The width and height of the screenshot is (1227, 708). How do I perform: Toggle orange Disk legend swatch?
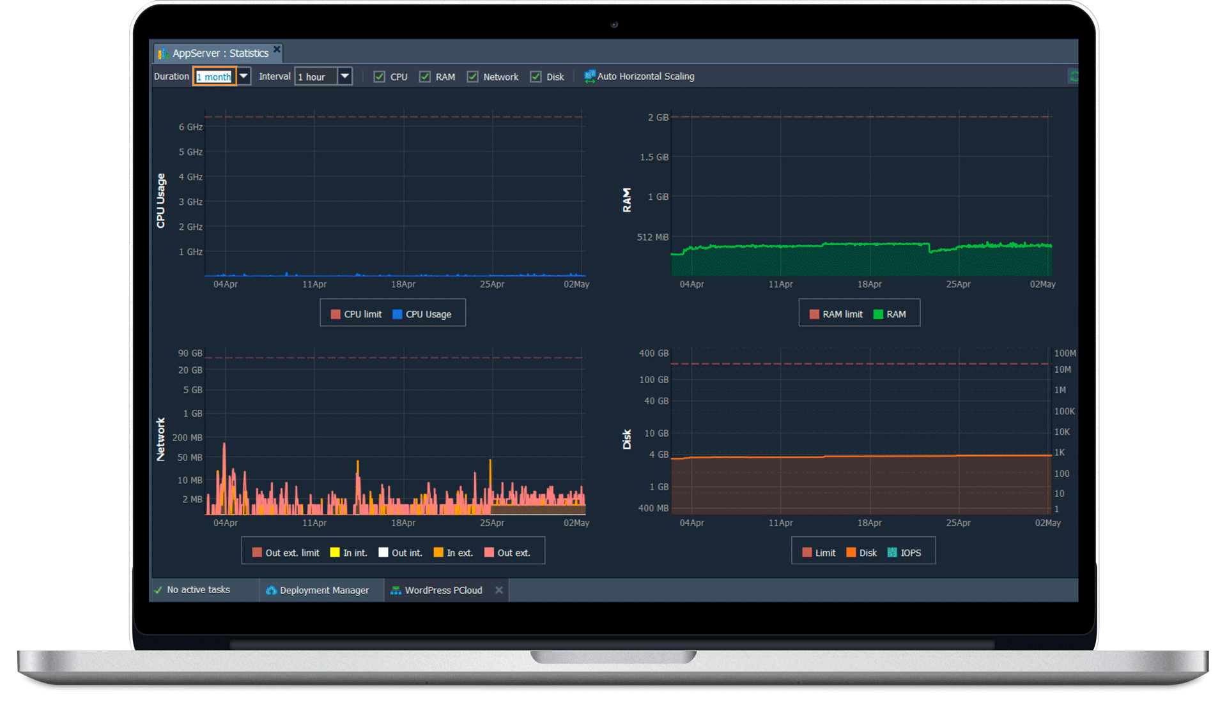pos(851,553)
